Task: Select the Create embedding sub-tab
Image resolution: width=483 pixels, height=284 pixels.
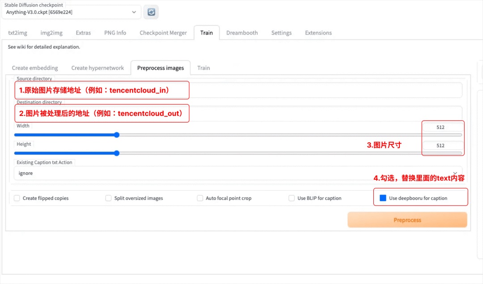Action: pyautogui.click(x=35, y=68)
